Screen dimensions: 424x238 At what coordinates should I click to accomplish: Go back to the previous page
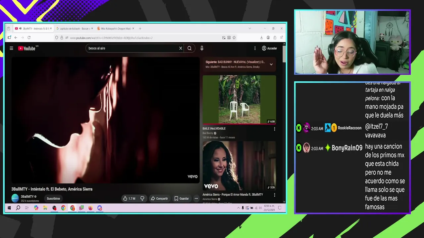16,38
